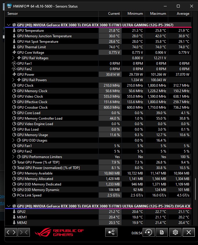The height and width of the screenshot is (245, 198).
Task: Click clock icon beside GPU Core Load
Action: (x=14, y=113)
